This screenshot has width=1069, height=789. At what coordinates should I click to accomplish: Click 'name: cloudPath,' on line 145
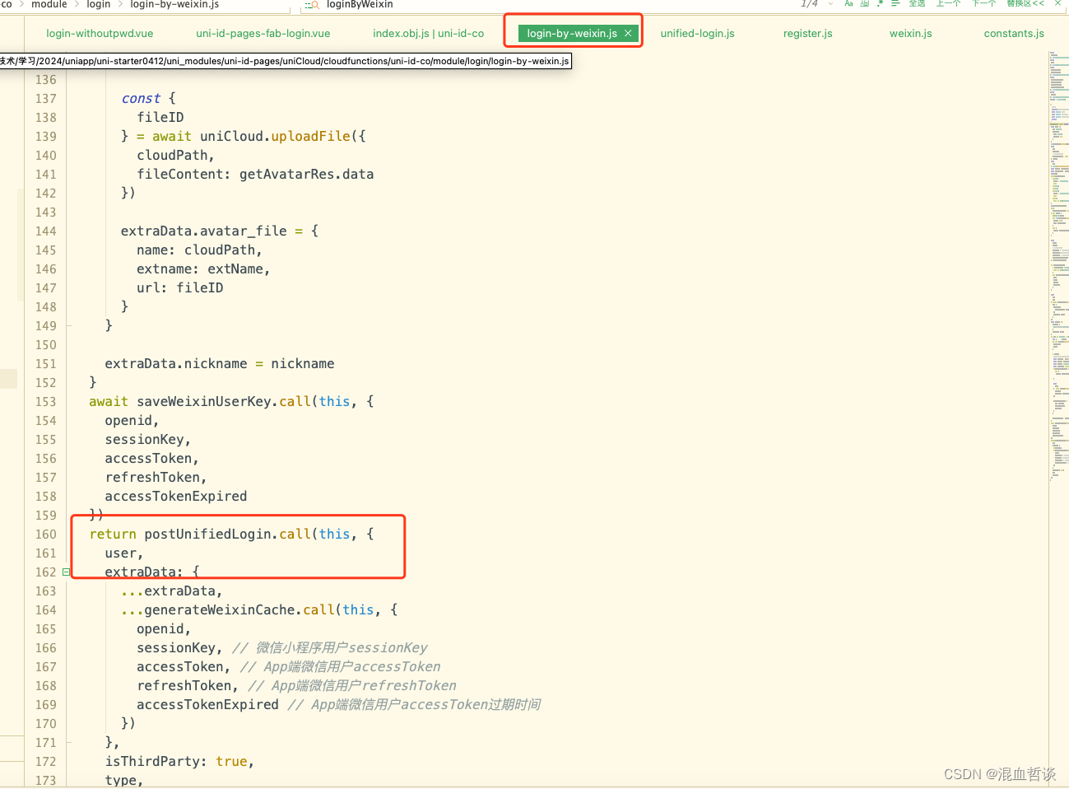coord(199,250)
